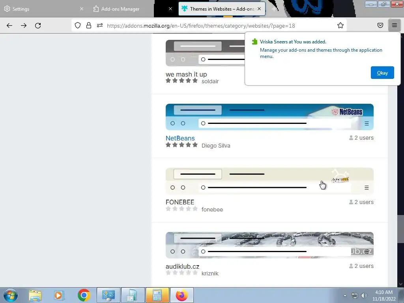Click author name kriznik
This screenshot has width=404, height=303.
point(210,273)
